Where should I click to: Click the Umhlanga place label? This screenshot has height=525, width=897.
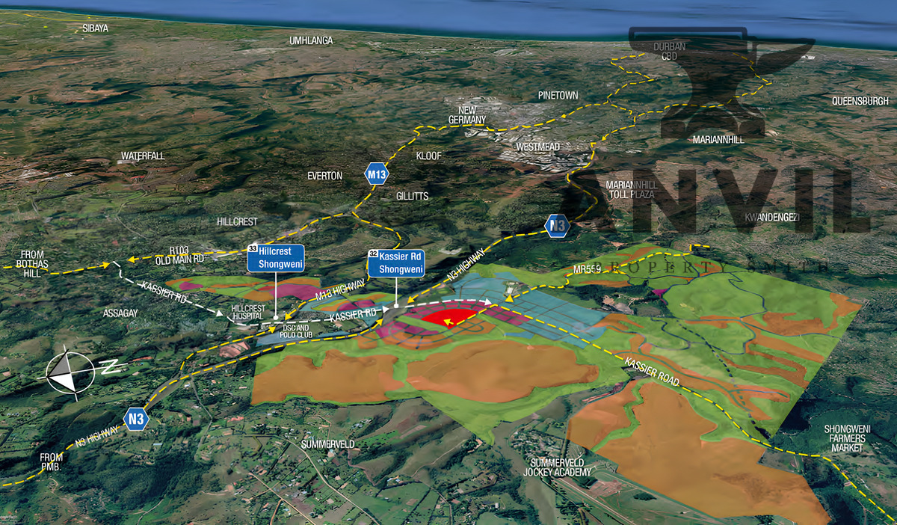click(311, 40)
